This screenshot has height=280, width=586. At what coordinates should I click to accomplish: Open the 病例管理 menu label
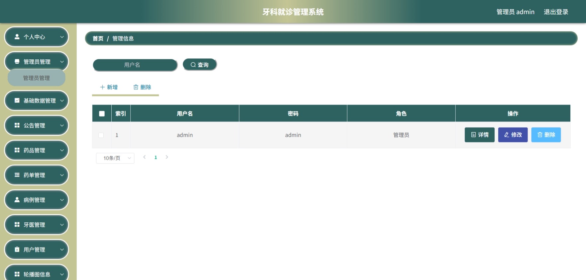[34, 200]
